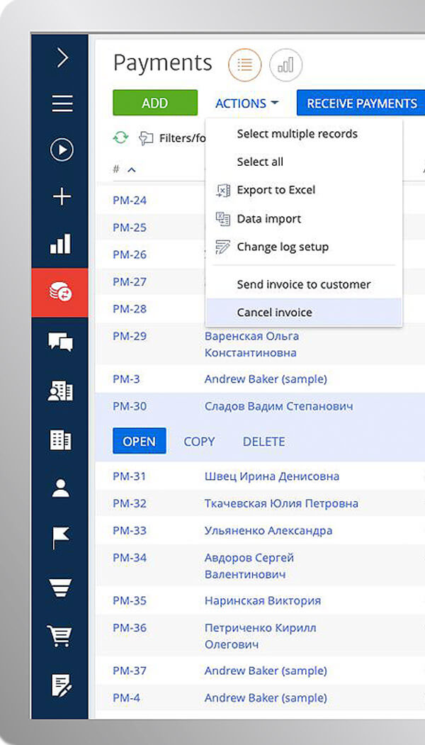The image size is (425, 745).
Task: Click the run process play icon
Action: click(x=62, y=150)
